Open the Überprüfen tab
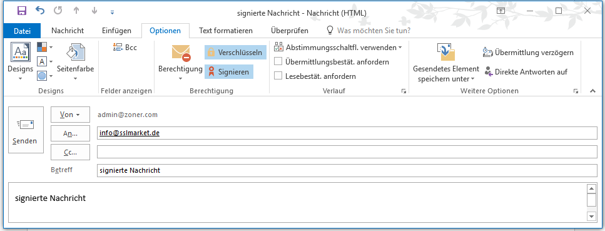605x231 pixels. (x=290, y=31)
